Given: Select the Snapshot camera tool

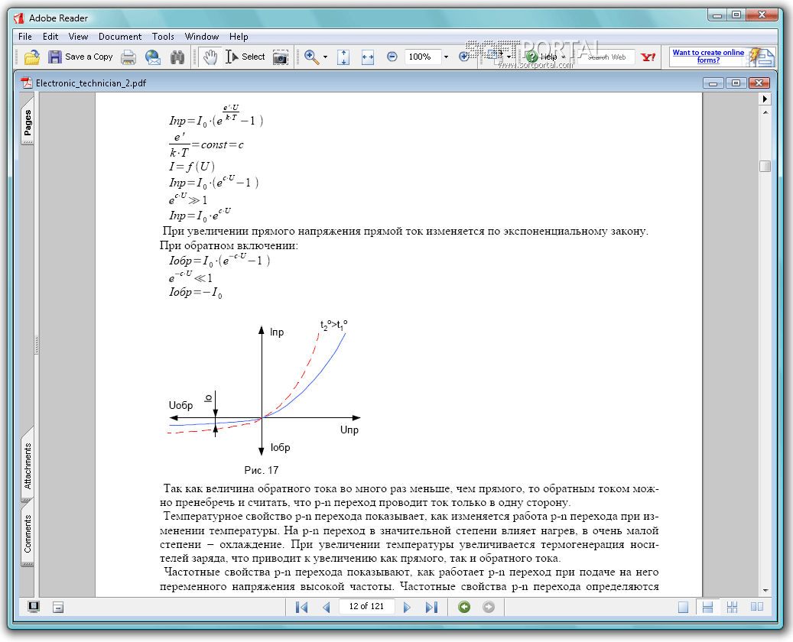Looking at the screenshot, I should pyautogui.click(x=280, y=57).
